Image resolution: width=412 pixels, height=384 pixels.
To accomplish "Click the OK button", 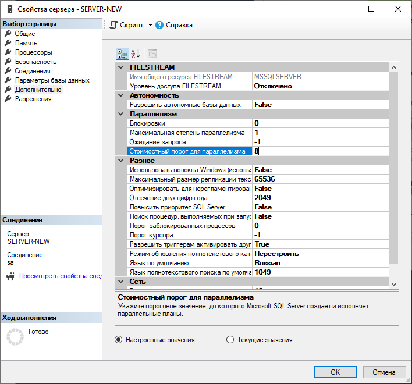I will (336, 372).
